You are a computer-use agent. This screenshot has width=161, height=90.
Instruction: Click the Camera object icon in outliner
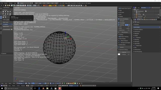(x=137, y=14)
